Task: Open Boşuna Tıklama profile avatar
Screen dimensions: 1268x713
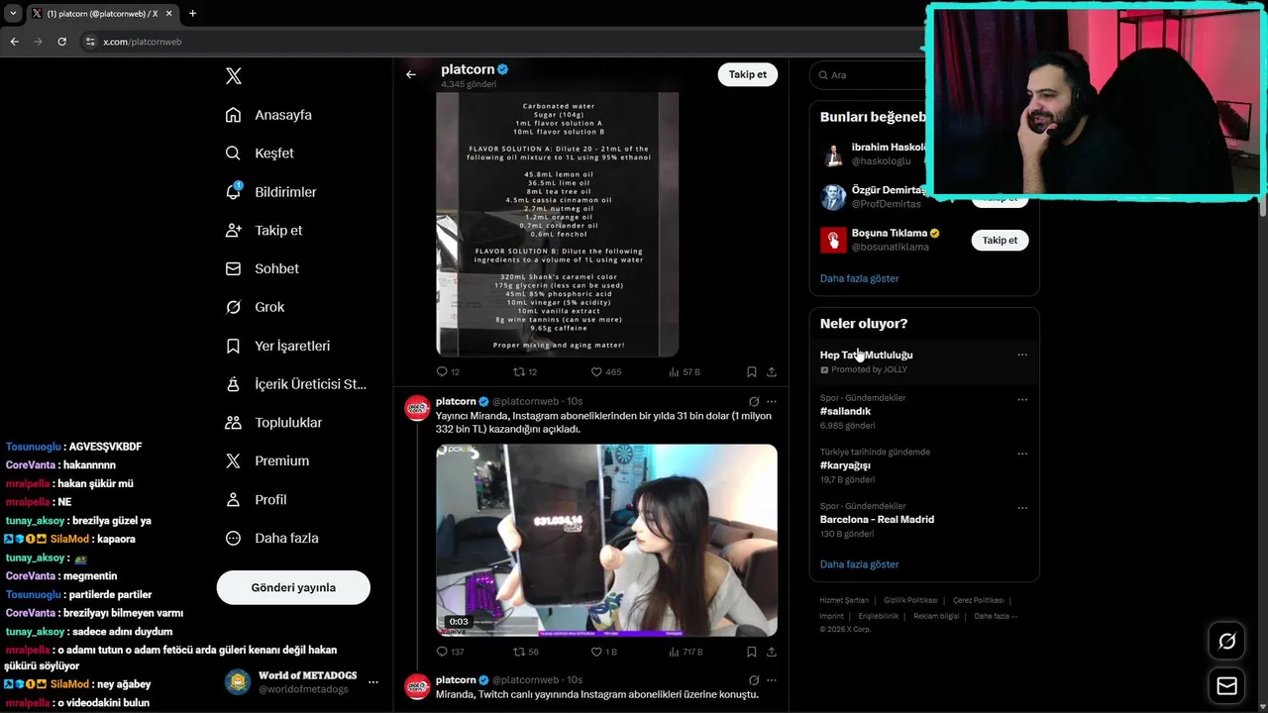Action: pos(833,240)
